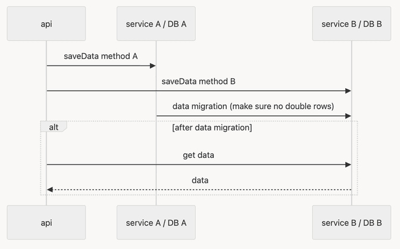Select the top service B / DB B box
The image size is (400, 249).
pyautogui.click(x=351, y=24)
